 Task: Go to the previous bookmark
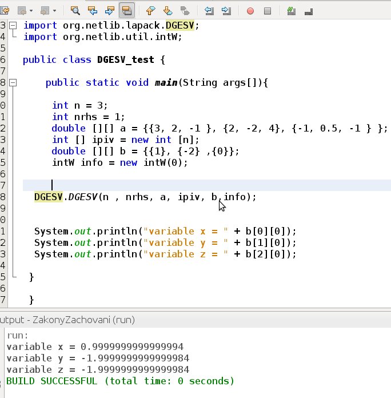click(x=151, y=11)
